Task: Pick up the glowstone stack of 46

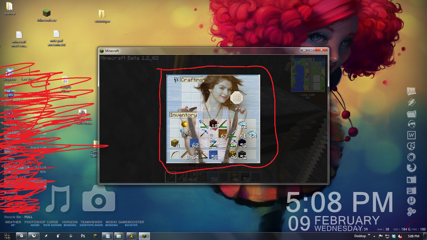Action: coord(233,155)
